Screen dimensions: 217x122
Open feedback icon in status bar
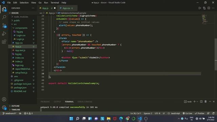coord(208,114)
